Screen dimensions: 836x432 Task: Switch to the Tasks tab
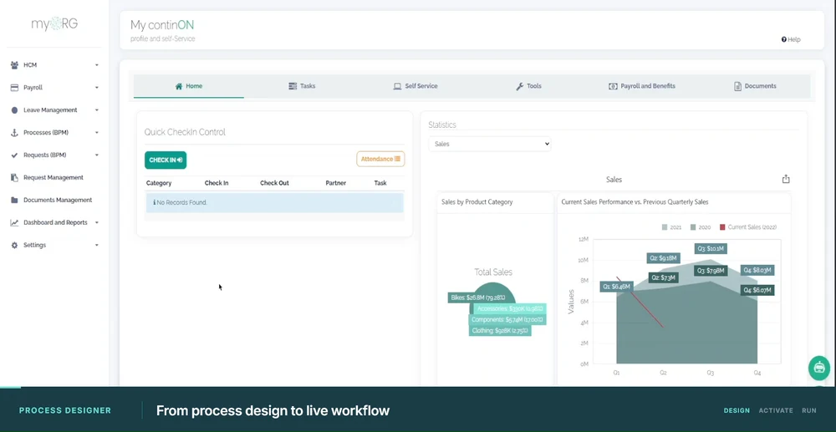tap(302, 86)
